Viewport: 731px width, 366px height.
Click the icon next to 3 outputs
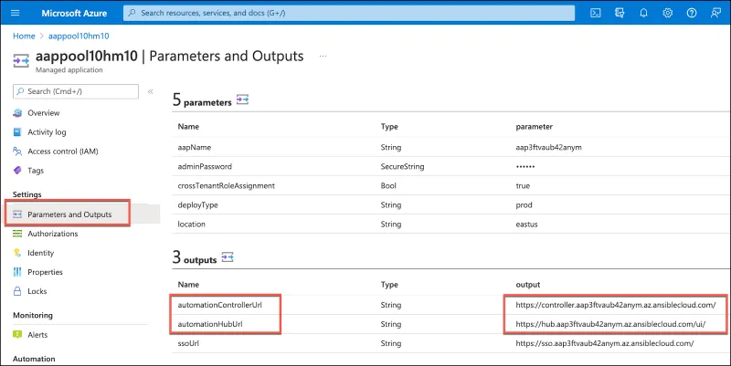229,257
